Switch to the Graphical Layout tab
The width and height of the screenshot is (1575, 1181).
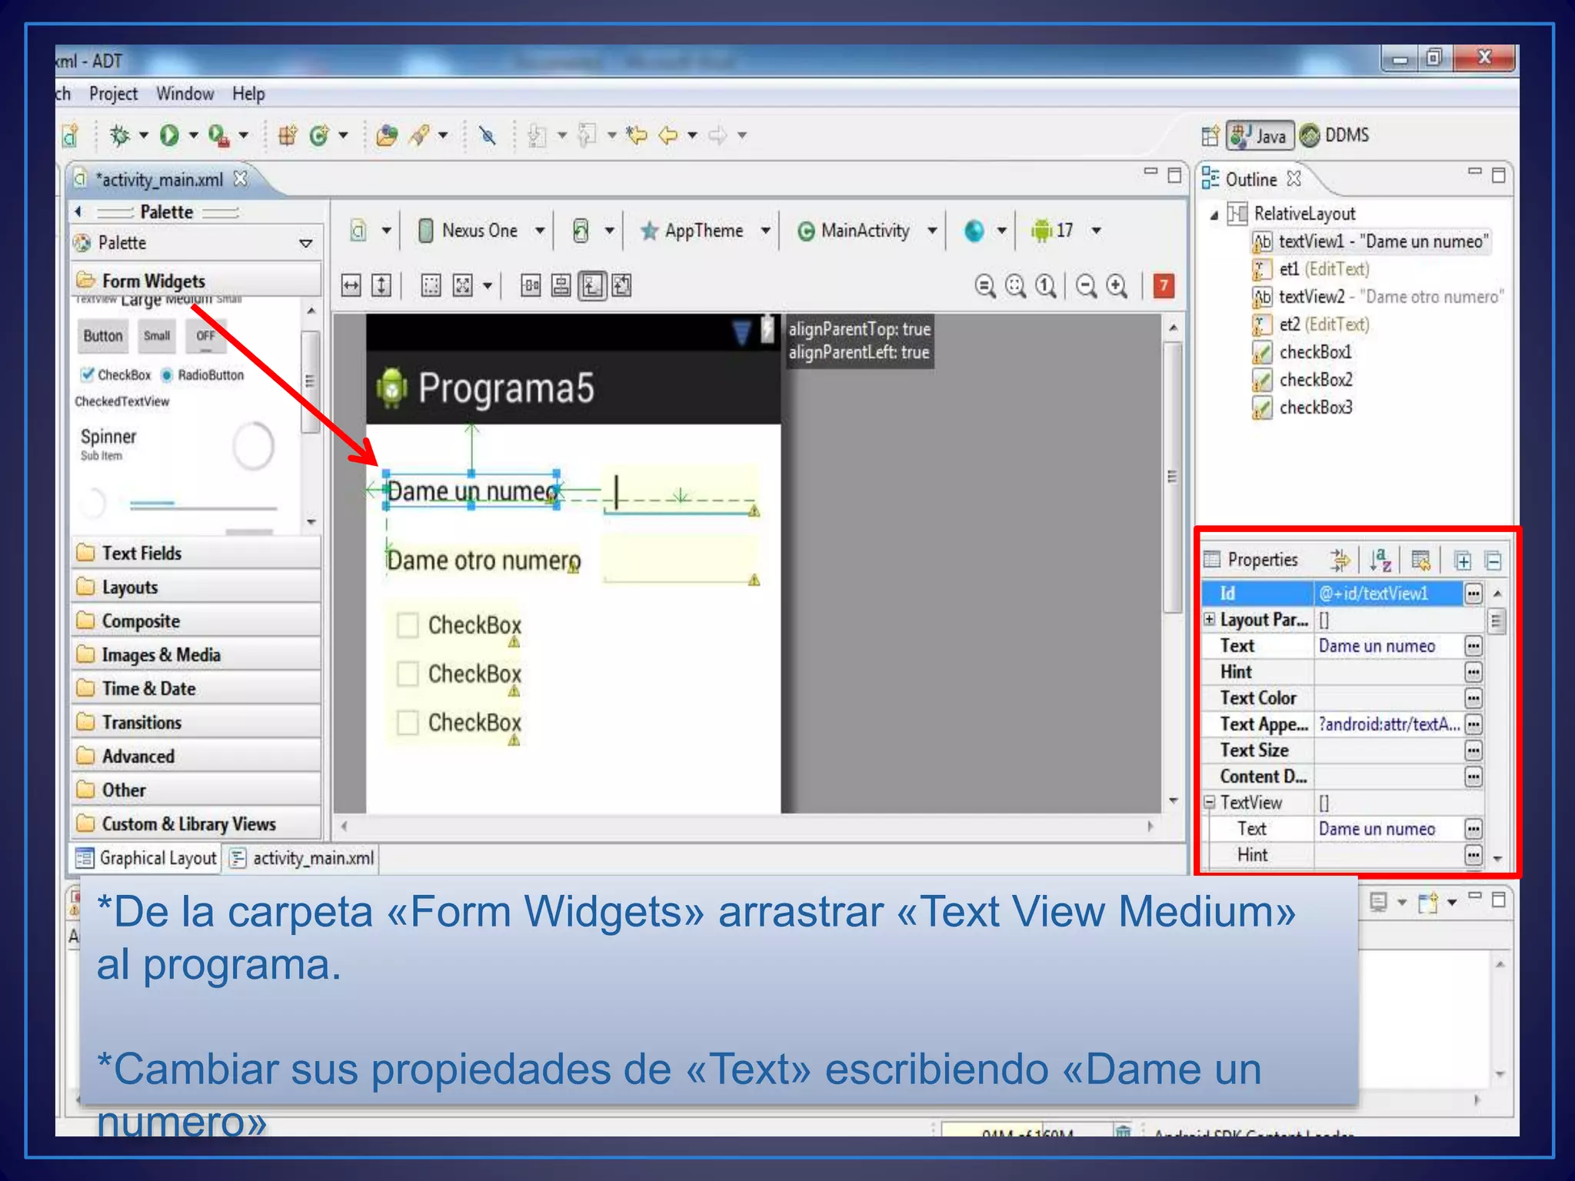pyautogui.click(x=146, y=858)
